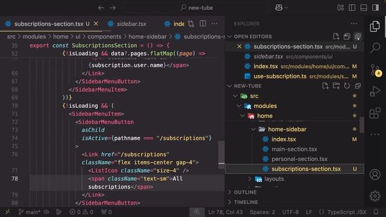
Task: Create new untitled file in Open Editors
Action: (x=336, y=37)
